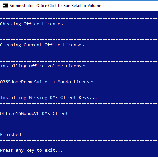Viewport: 158px width, 157px height.
Task: Click the separator line below 'Installing Missing KMS Client Keys'
Action: click(79, 103)
